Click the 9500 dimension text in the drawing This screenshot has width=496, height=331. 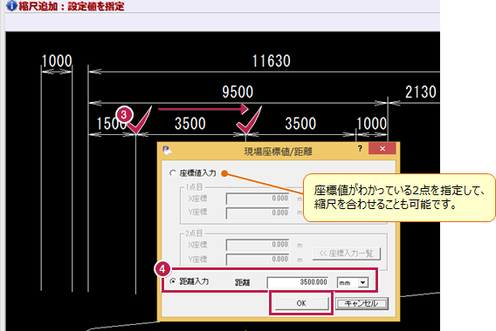[238, 91]
